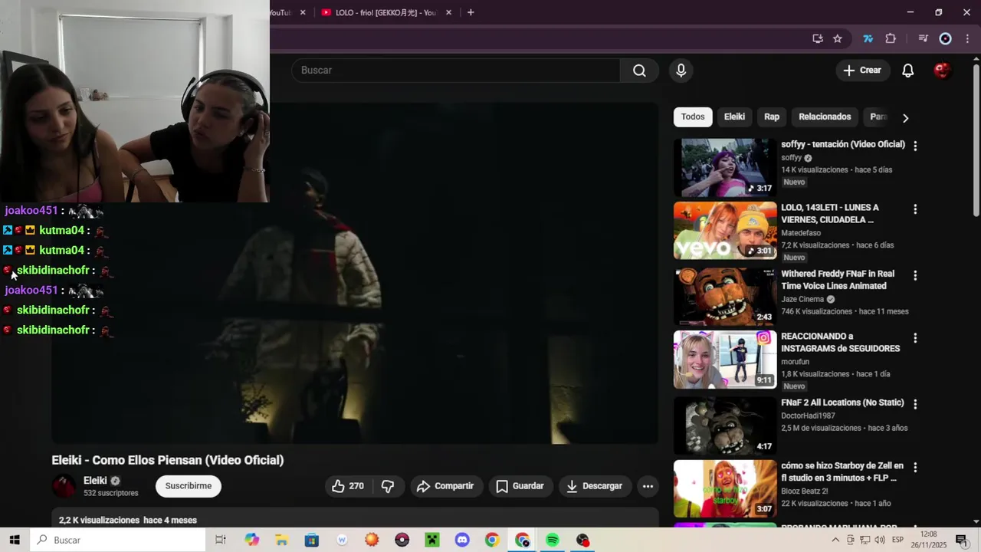Click the Compartir button
Screen dimensions: 981x552
[x=445, y=486]
